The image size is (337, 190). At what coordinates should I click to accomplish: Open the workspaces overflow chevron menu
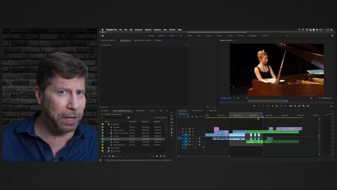point(288,35)
